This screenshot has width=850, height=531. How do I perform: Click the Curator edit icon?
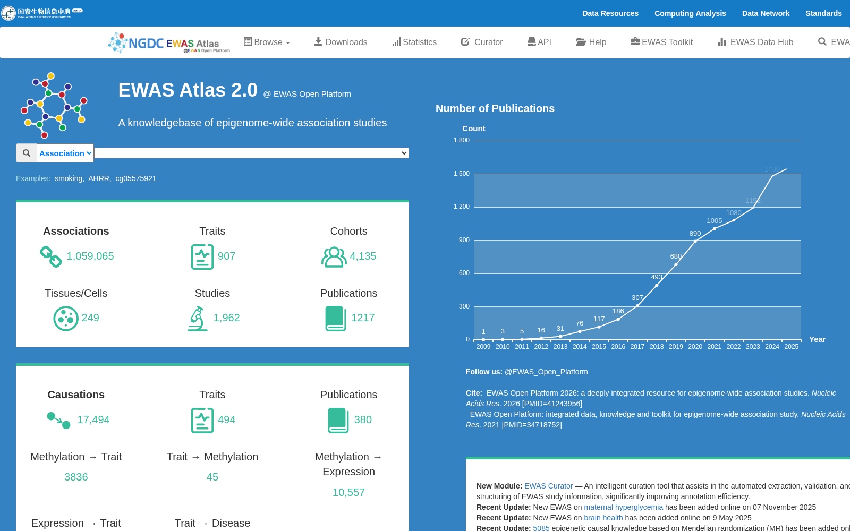coord(465,41)
